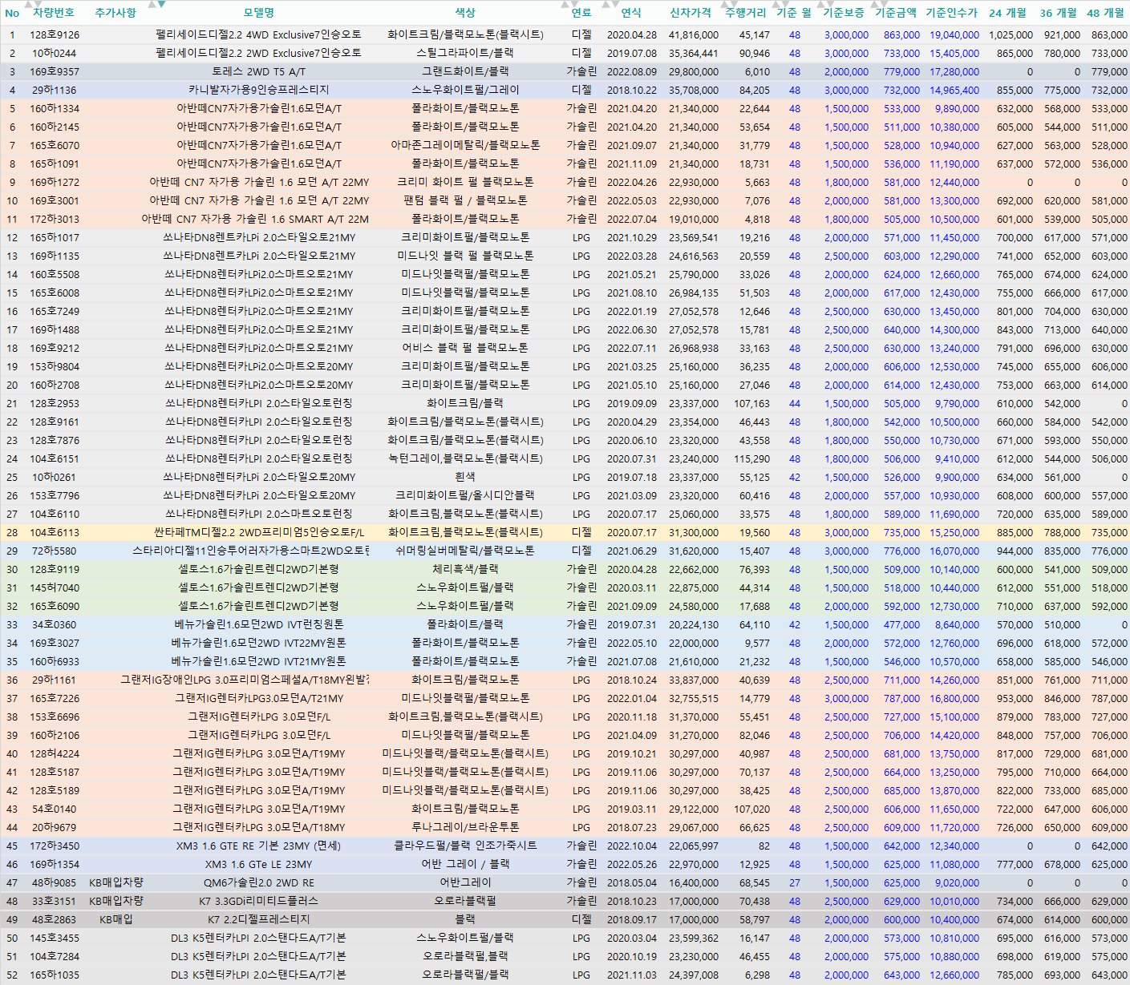
Task: Select new-car price 41,816,000
Action: [x=694, y=35]
